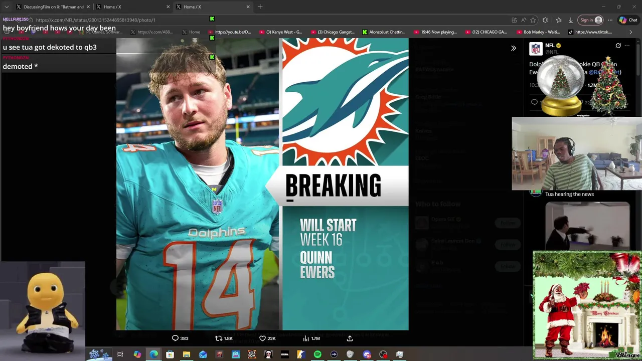This screenshot has width=642, height=361.
Task: Click the Microsoft Edge taskbar icon
Action: point(153,354)
